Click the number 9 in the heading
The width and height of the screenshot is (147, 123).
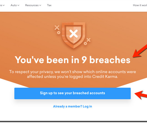point(84,60)
